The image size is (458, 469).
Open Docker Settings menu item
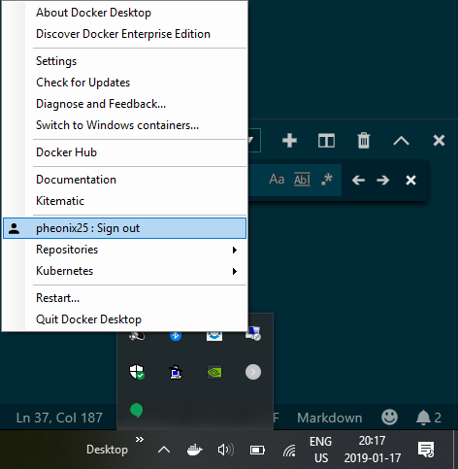[124, 61]
